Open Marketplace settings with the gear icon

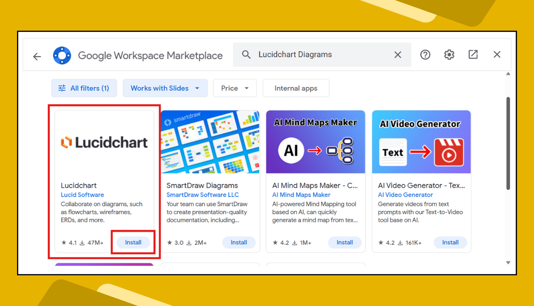point(449,54)
